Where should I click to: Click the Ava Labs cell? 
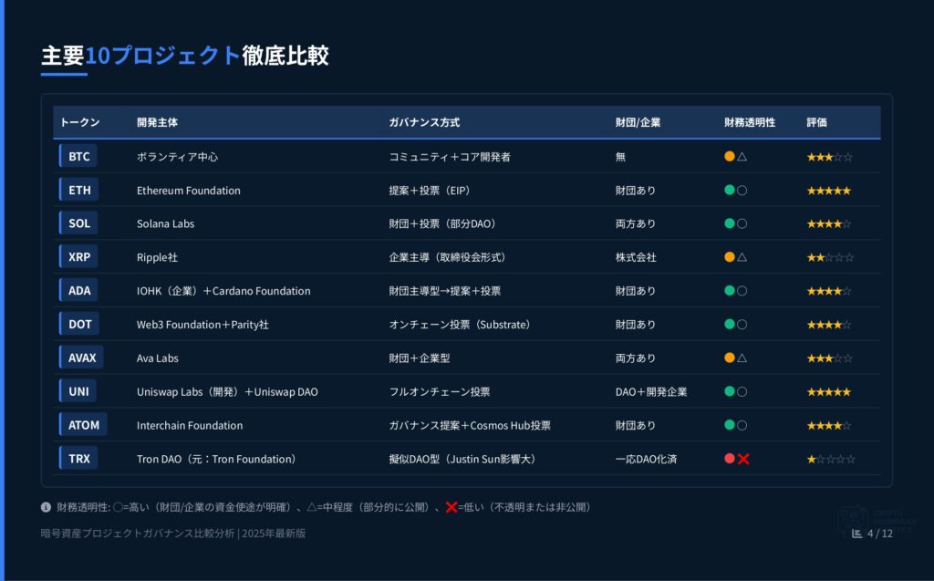(158, 358)
